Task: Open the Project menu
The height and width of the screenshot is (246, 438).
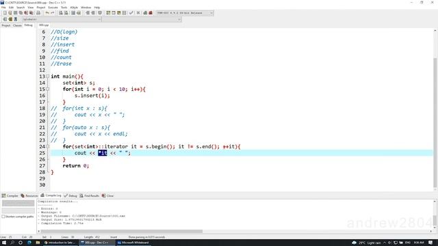Action: coord(41,8)
